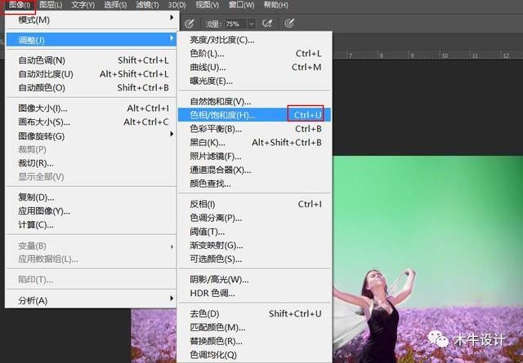Open the 图层(L) menu
The image size is (523, 363).
click(51, 5)
